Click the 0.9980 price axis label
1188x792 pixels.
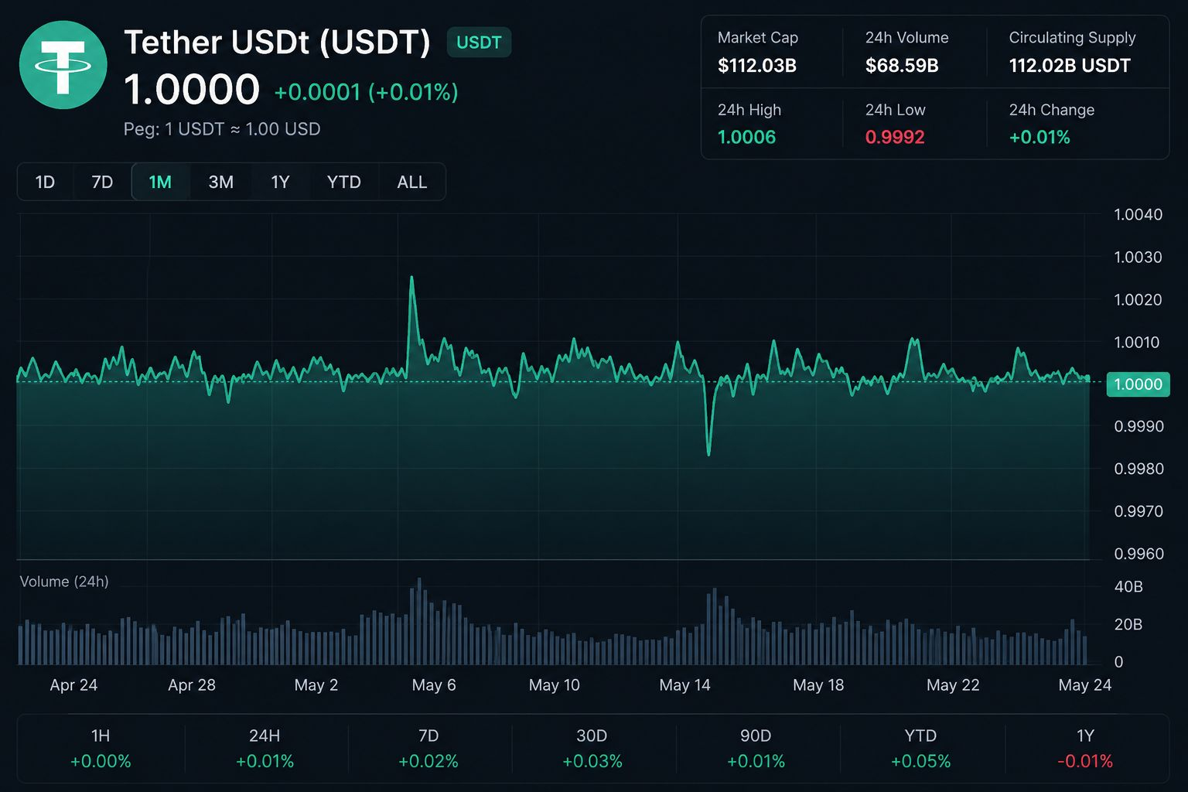pos(1138,469)
